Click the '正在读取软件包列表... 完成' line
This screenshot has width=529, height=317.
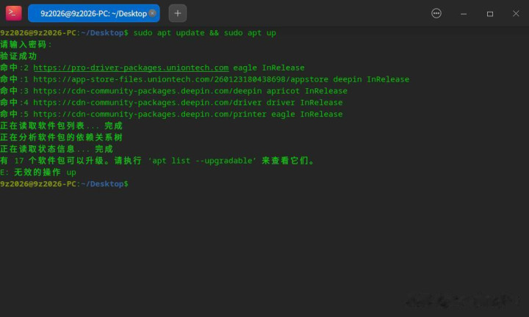tap(61, 125)
